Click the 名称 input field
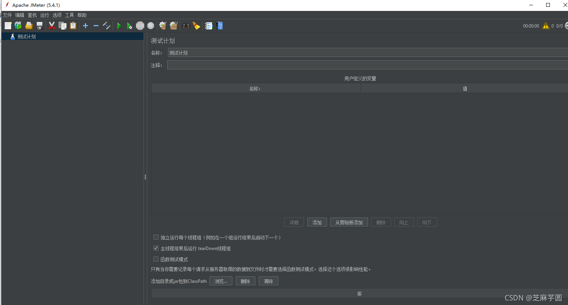 (368, 53)
